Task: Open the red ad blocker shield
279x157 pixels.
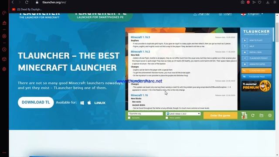Action: [248, 2]
